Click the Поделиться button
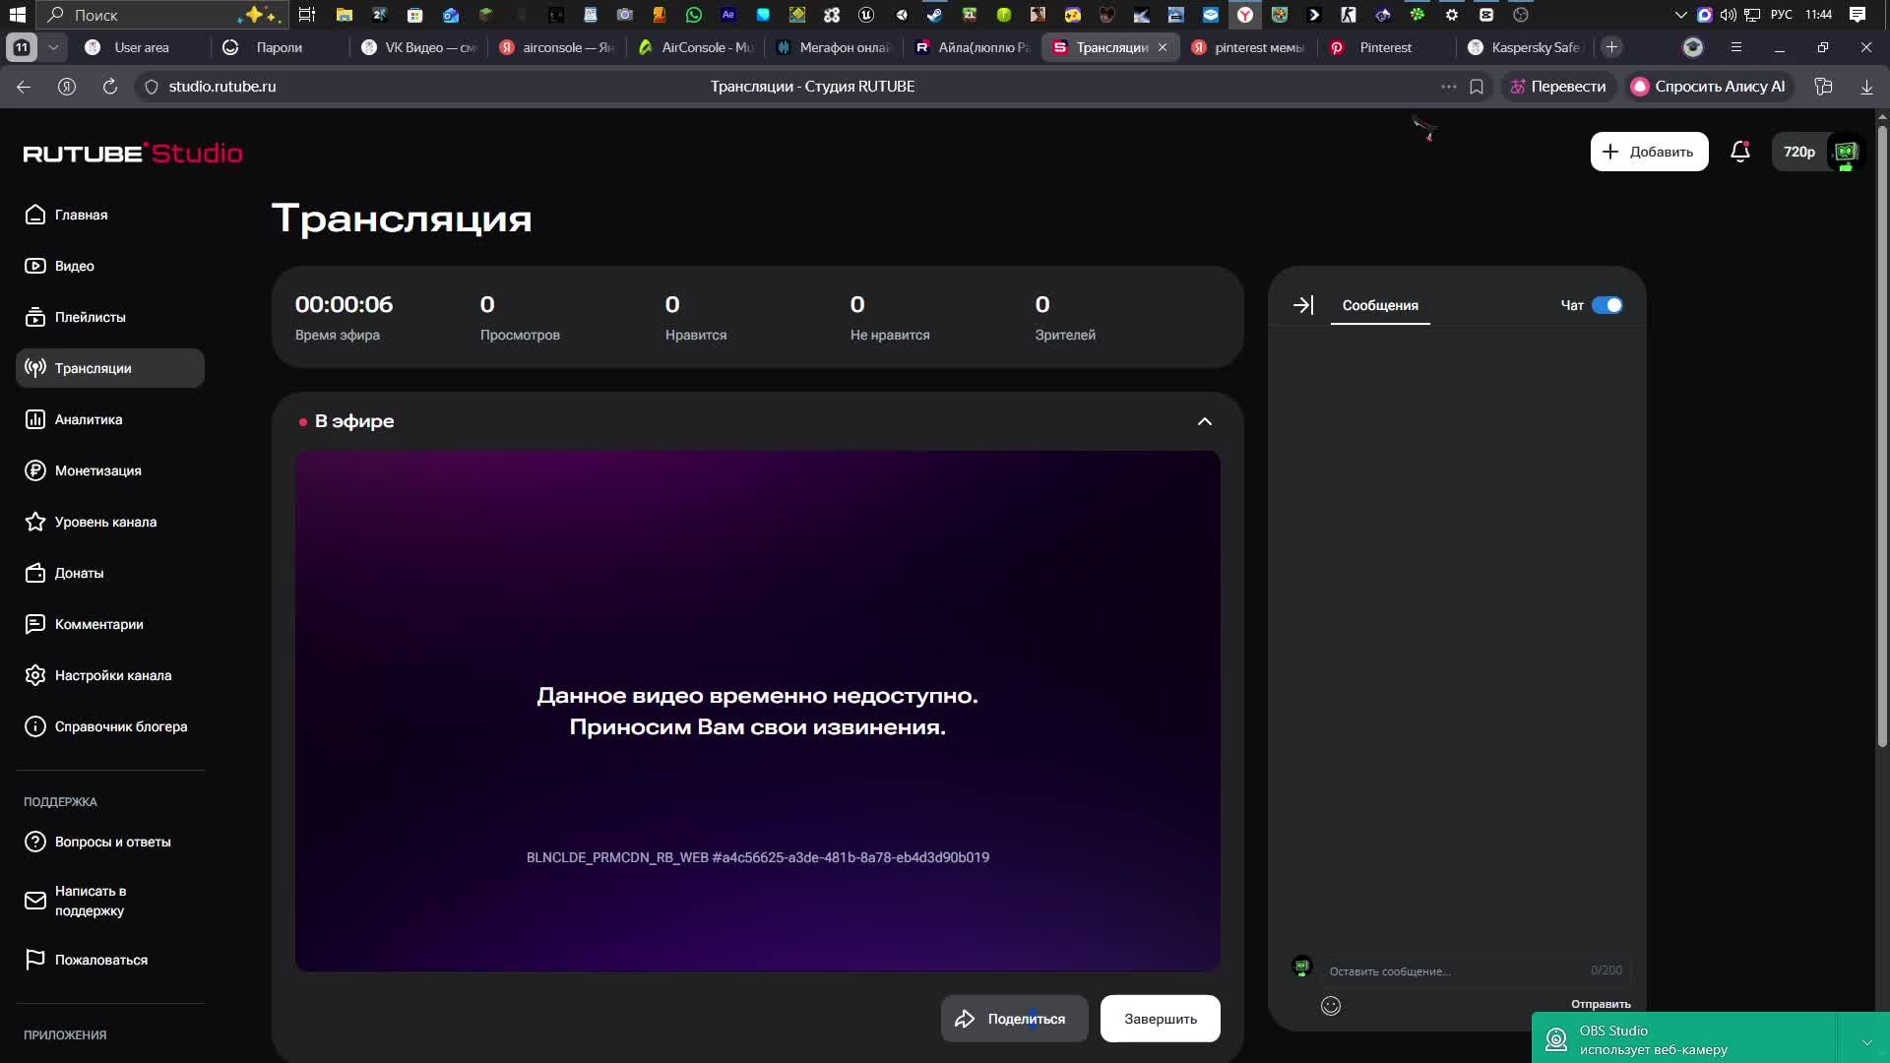Image resolution: width=1890 pixels, height=1063 pixels. (x=1014, y=1019)
